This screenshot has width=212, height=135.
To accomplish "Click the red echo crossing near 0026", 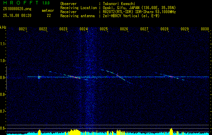I will 119,76.
